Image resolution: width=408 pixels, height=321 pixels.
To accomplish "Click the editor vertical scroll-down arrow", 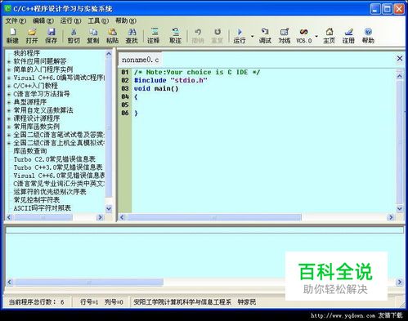I will pos(400,209).
